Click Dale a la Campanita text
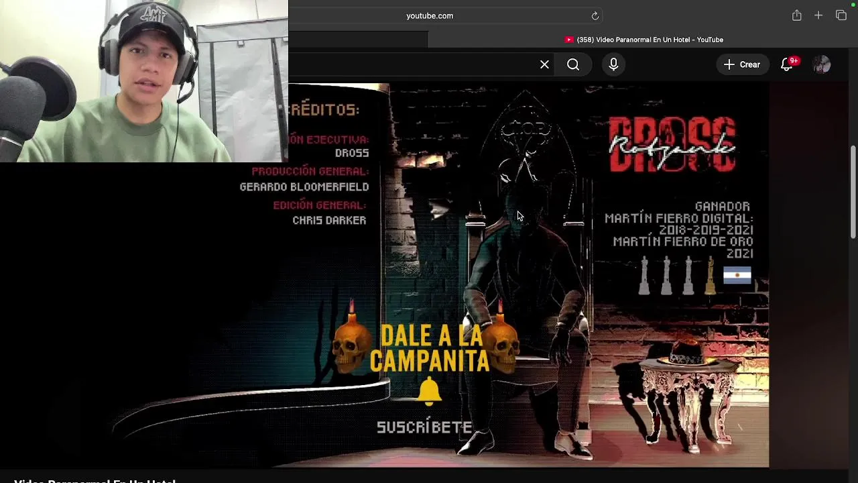 tap(430, 349)
